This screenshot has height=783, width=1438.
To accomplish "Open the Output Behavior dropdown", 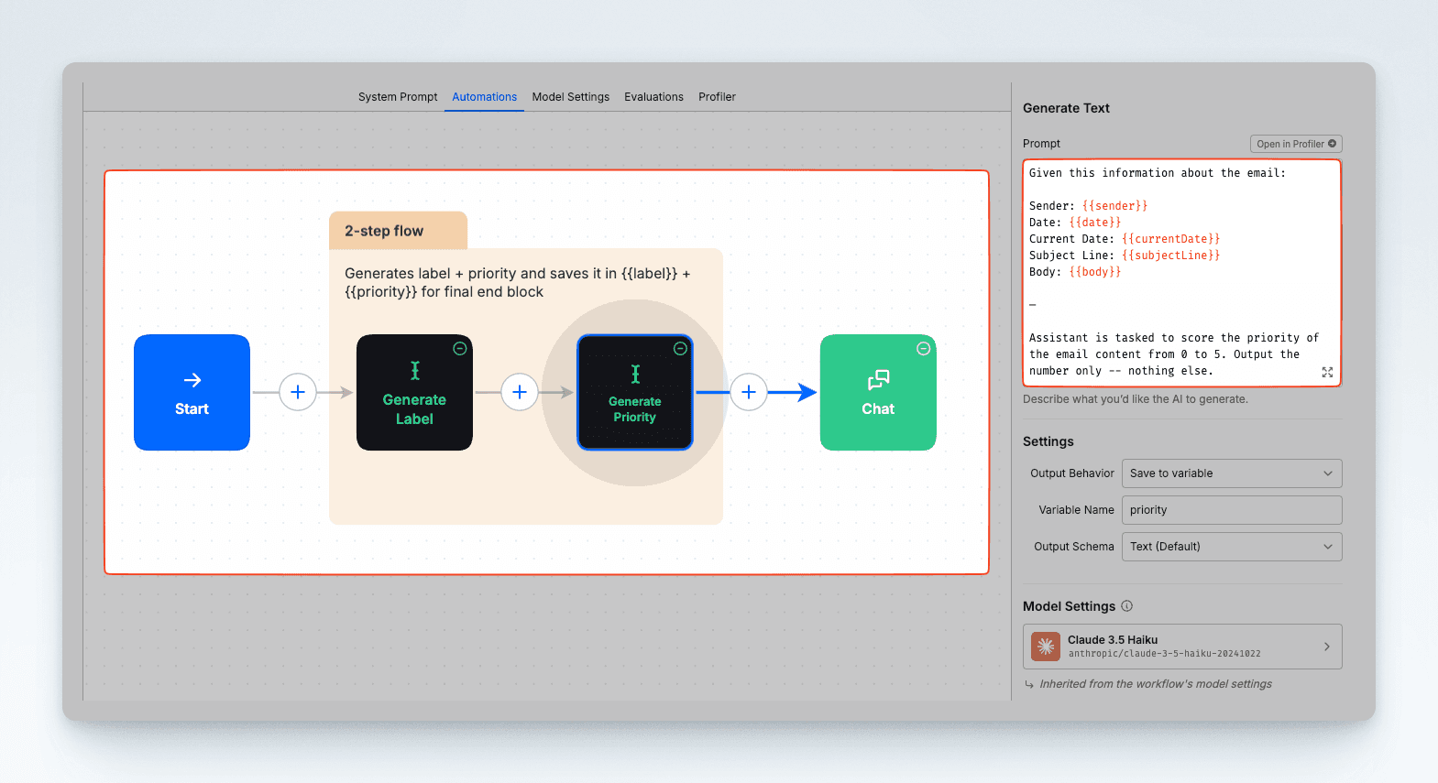I will [1231, 473].
